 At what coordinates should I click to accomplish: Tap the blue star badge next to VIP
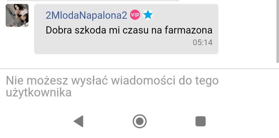coord(148,15)
